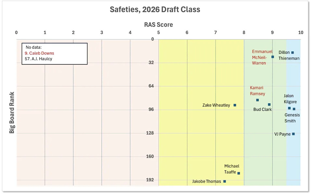
Task: Select the 'Zake Wheatley' name label
Action: (216, 105)
